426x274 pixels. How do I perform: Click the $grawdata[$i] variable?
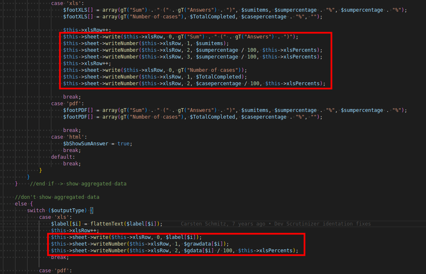click(x=207, y=244)
